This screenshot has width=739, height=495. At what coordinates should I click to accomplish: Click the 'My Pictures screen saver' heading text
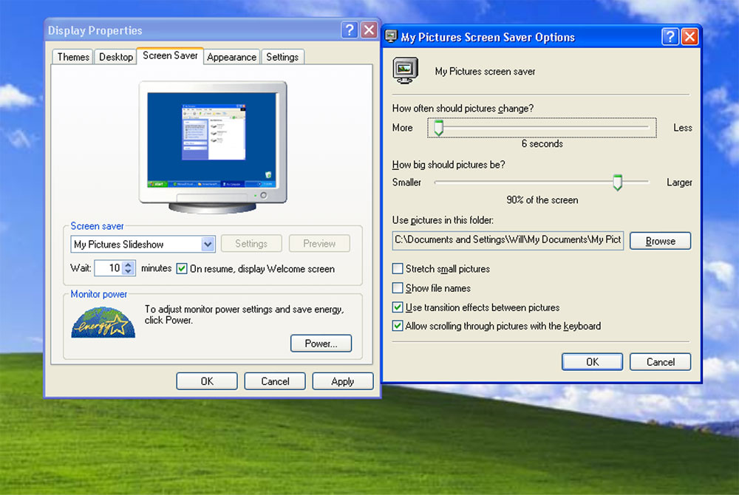coord(485,71)
